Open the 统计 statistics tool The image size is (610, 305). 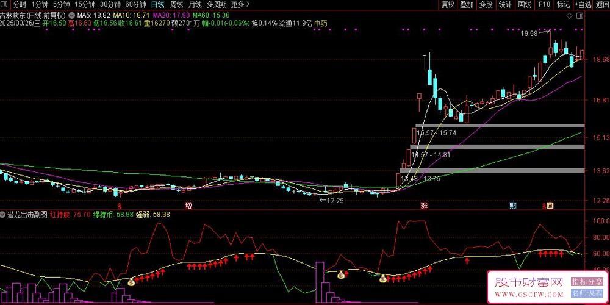505,5
